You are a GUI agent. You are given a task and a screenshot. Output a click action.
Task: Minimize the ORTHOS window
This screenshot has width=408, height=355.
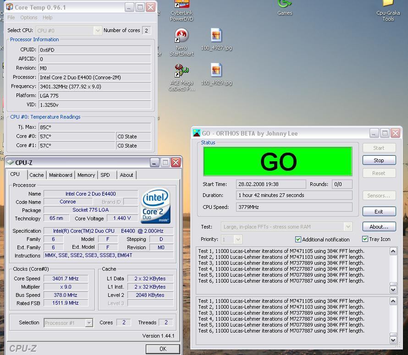pos(374,133)
